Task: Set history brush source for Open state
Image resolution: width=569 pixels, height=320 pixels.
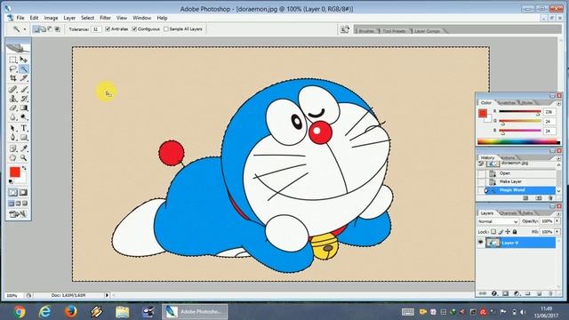Action: tap(481, 173)
